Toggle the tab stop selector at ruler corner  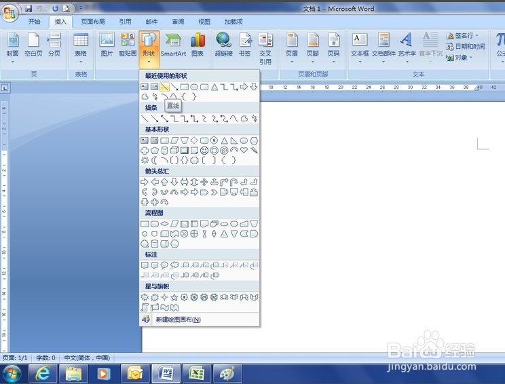tap(5, 88)
